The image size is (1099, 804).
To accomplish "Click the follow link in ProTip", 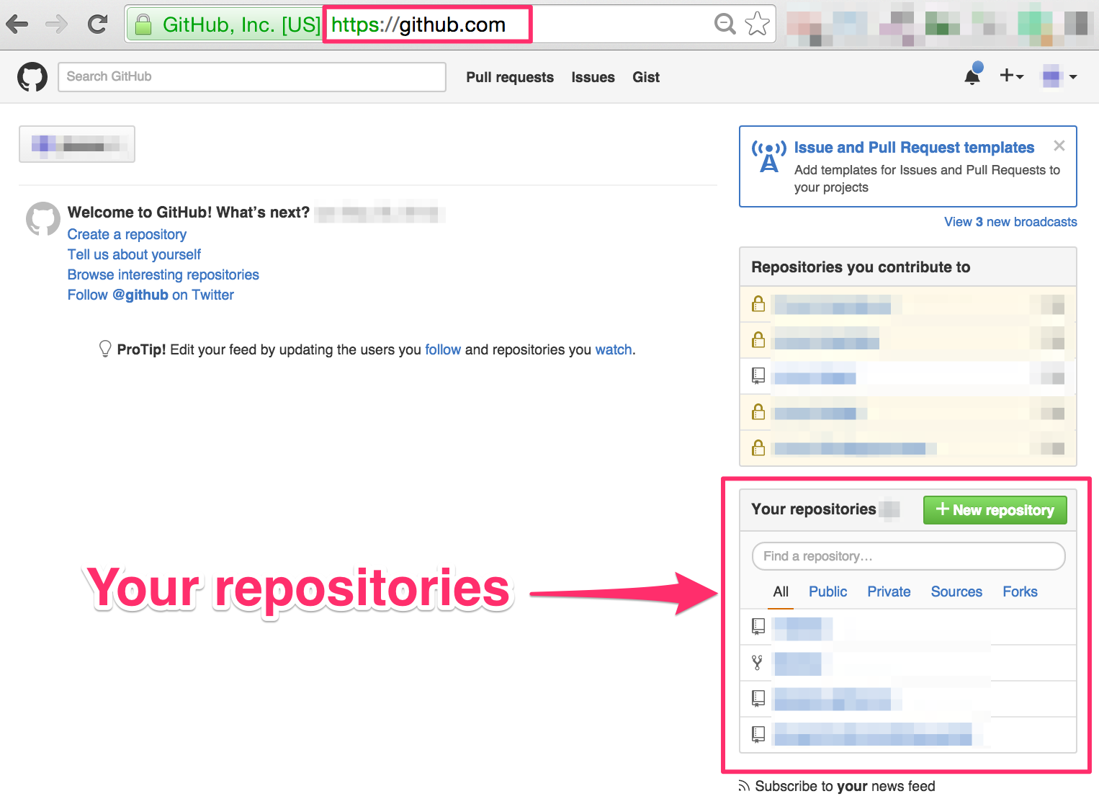I will (443, 349).
